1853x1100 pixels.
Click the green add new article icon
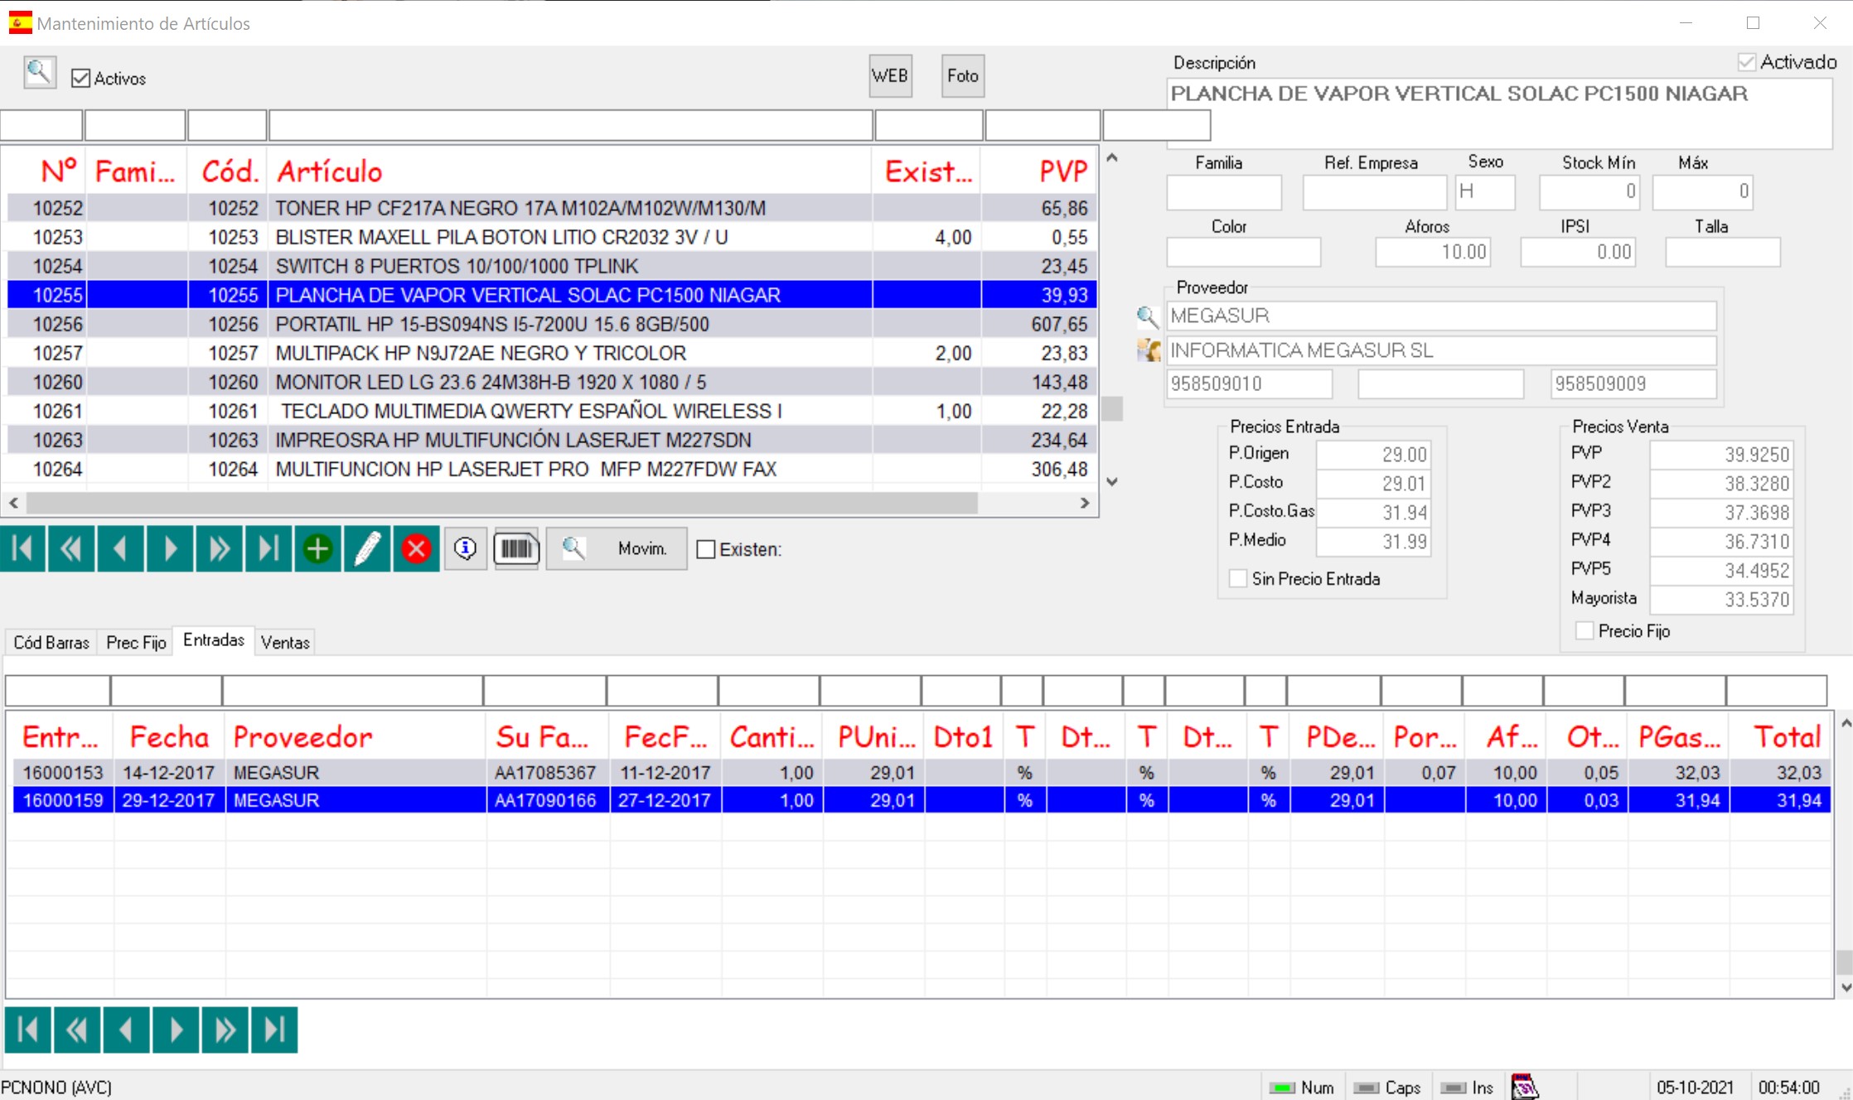[317, 548]
